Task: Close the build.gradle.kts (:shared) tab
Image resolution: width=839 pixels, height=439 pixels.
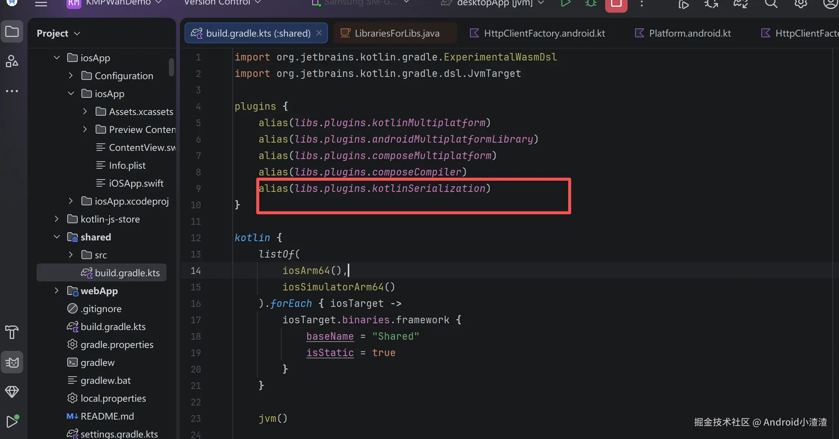Action: (x=319, y=33)
